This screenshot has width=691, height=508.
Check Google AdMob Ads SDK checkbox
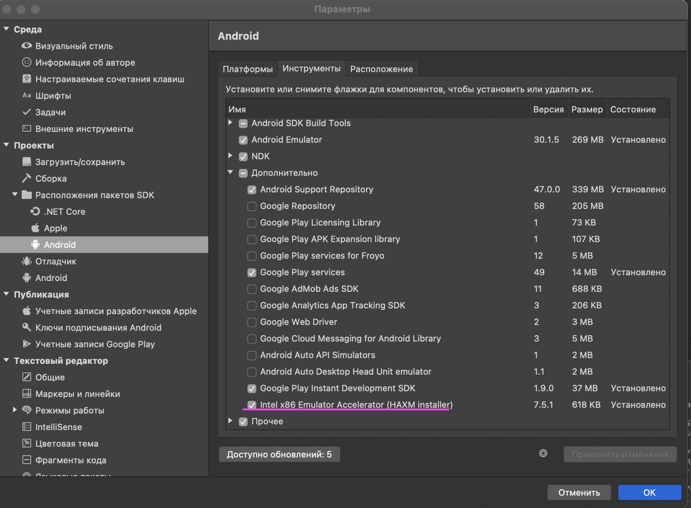pyautogui.click(x=252, y=289)
